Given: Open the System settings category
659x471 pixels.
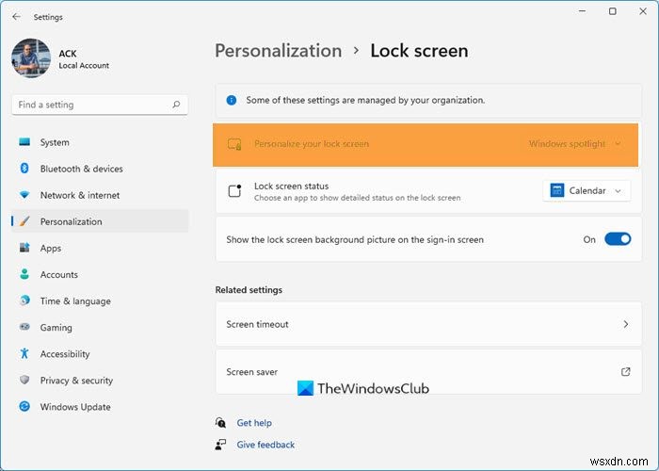Looking at the screenshot, I should (x=100, y=142).
